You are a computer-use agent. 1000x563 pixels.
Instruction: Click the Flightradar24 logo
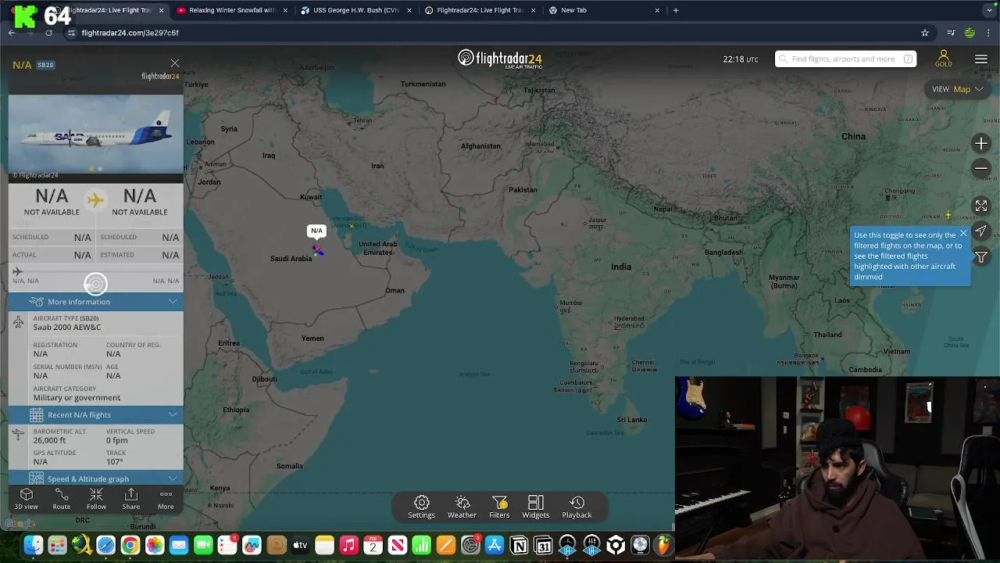point(500,59)
